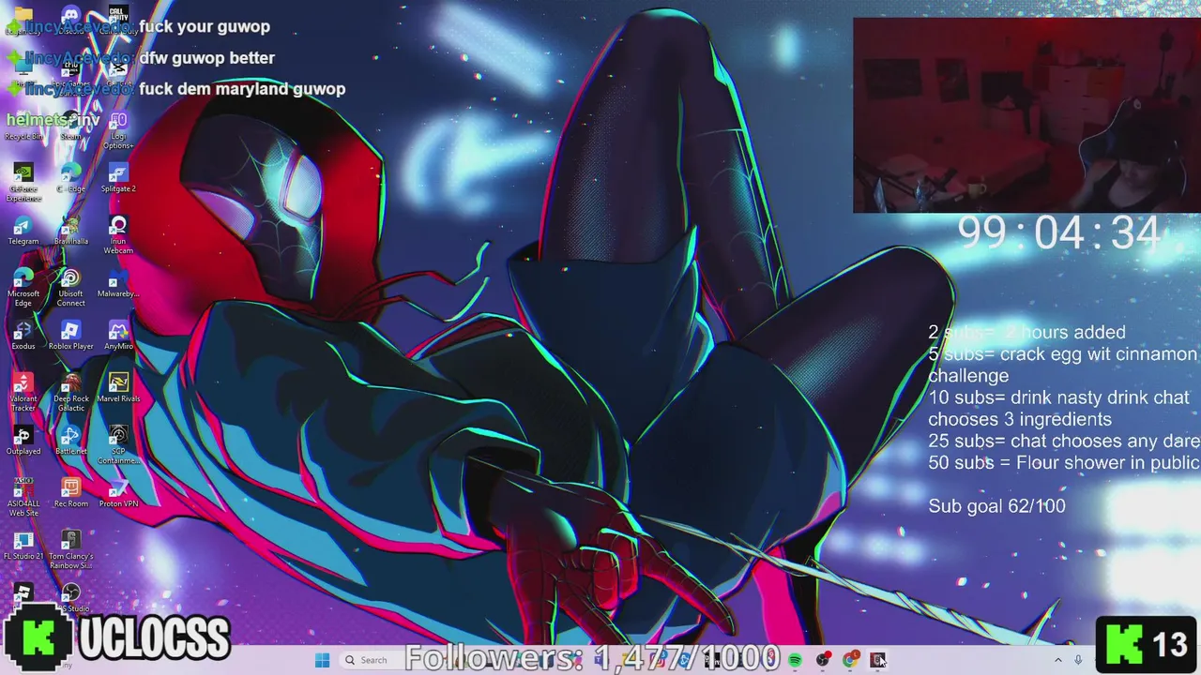Open Microsoft Edge desktop shortcut
The width and height of the screenshot is (1201, 675).
(23, 287)
